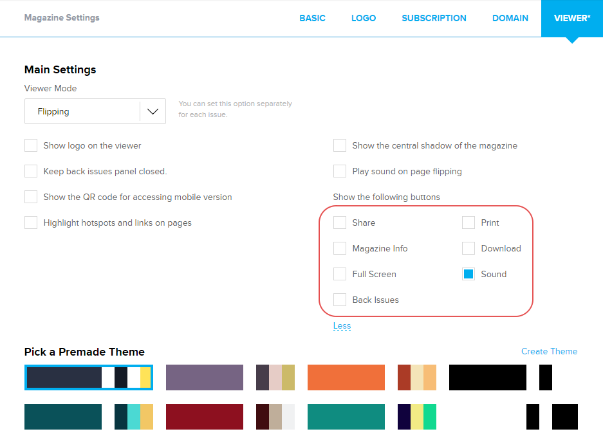The image size is (603, 436).
Task: Pick the dark red premade theme
Action: [x=204, y=416]
